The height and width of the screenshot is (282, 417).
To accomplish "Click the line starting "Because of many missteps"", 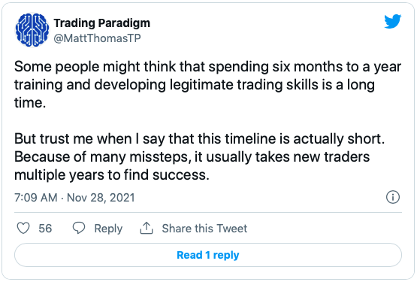I will coord(192,157).
